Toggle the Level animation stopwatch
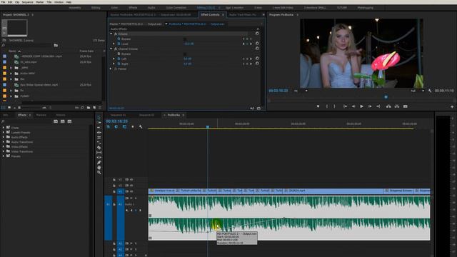This screenshot has width=457, height=257. tap(119, 44)
